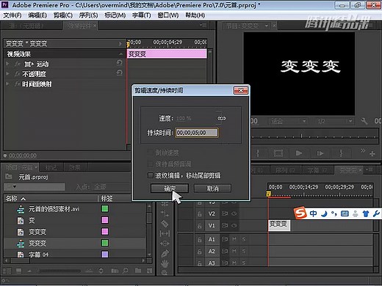Open the 1/2 playback resolution dropdown
The image size is (382, 286).
(x=334, y=121)
